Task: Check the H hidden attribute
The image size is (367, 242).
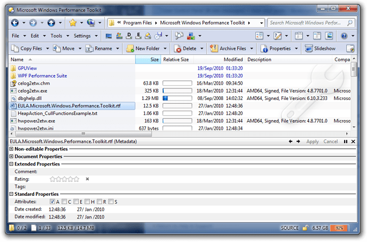Action: point(87,202)
